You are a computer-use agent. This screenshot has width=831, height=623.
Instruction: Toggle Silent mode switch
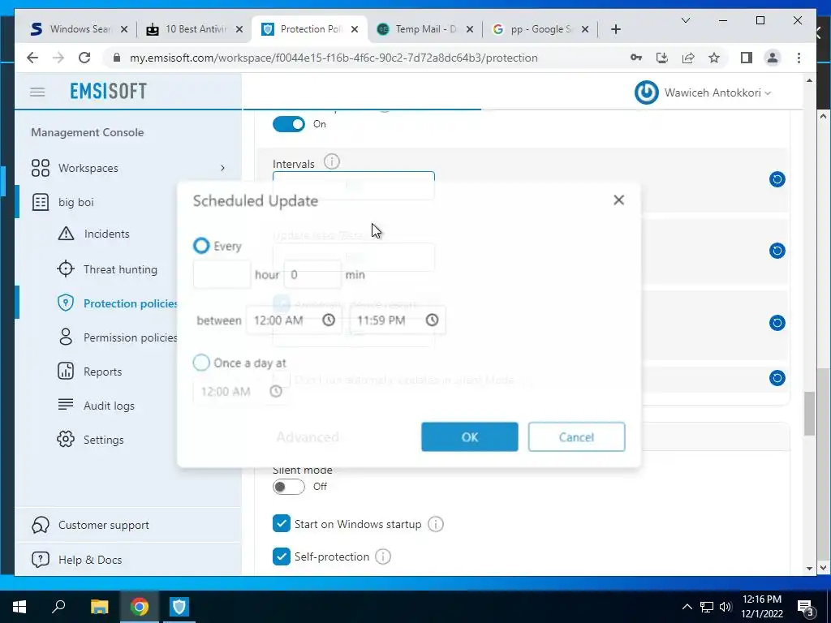[289, 487]
